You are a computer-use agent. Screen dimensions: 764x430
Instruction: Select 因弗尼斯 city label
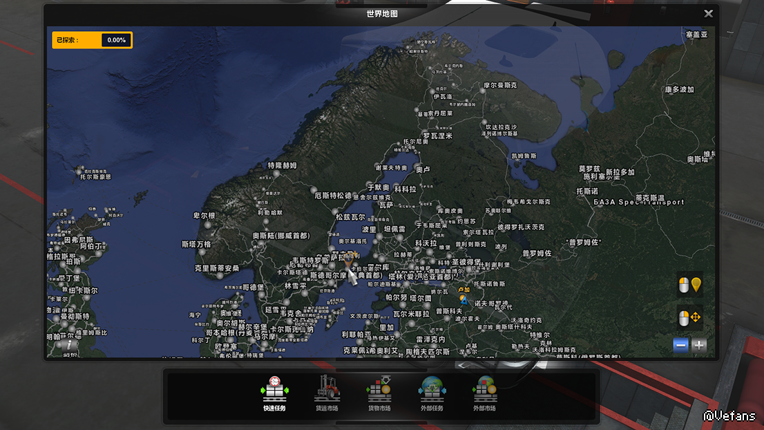[79, 240]
